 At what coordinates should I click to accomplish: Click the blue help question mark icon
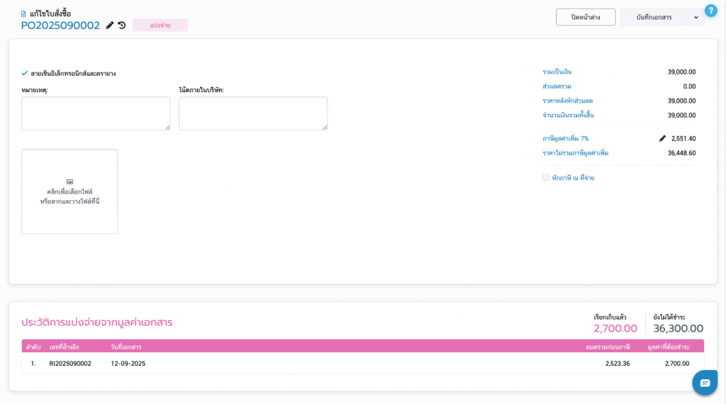(710, 11)
